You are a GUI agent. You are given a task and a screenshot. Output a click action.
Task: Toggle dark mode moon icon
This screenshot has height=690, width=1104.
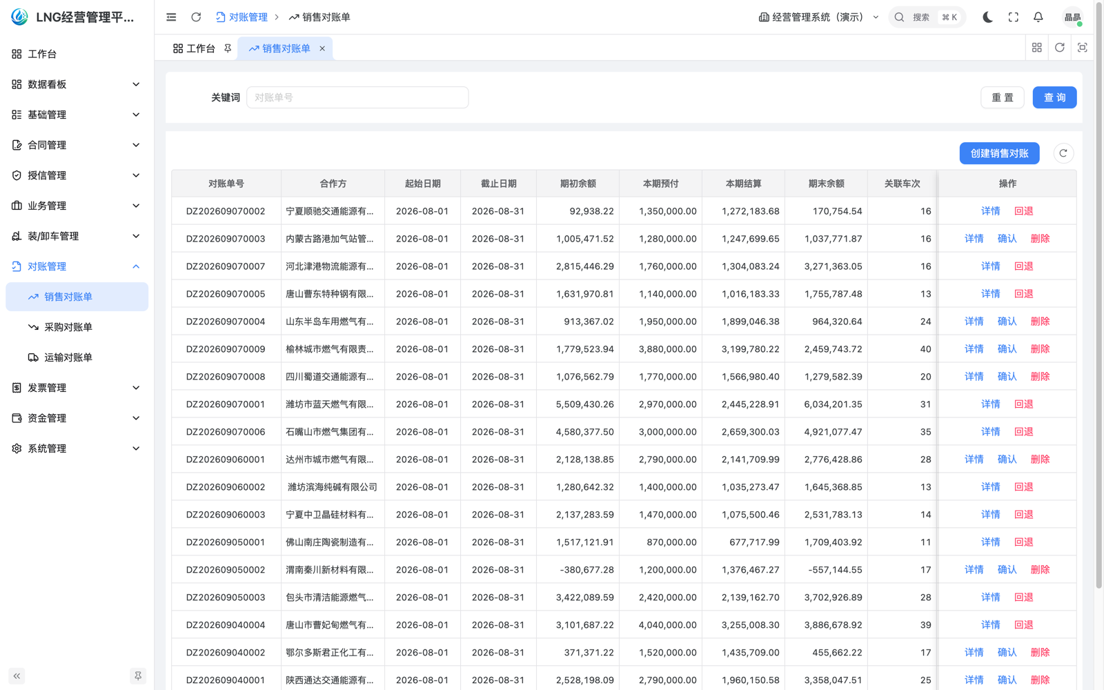tap(987, 17)
